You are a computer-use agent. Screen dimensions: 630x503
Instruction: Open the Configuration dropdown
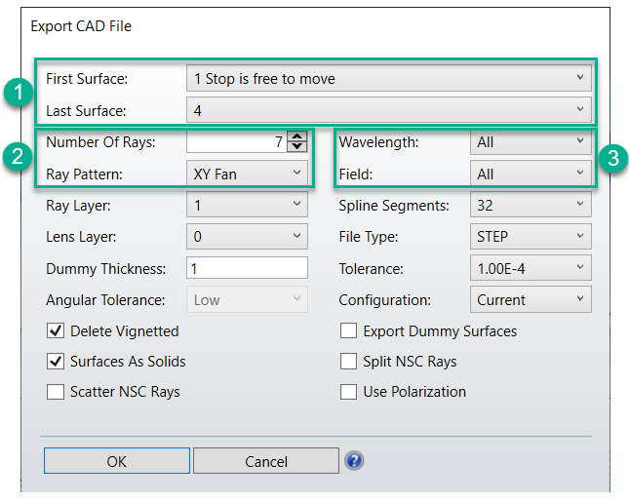[x=531, y=300]
